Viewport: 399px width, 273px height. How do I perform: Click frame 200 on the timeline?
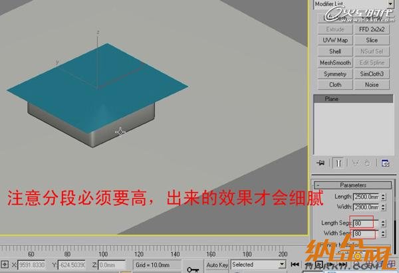(x=283, y=254)
